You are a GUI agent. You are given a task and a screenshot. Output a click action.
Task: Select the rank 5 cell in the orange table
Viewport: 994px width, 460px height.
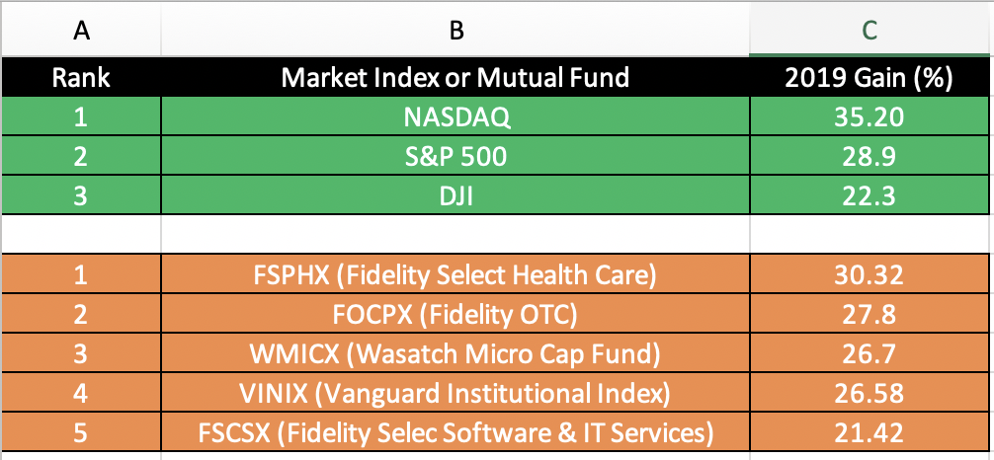81,432
